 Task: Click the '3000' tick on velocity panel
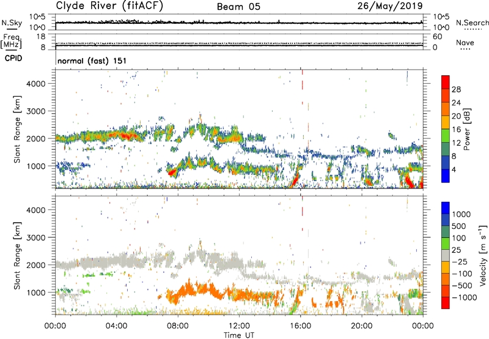coord(35,237)
